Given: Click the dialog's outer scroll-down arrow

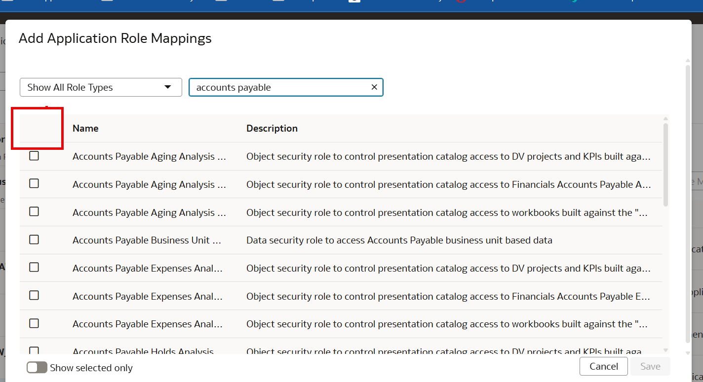Looking at the screenshot, I should [688, 353].
